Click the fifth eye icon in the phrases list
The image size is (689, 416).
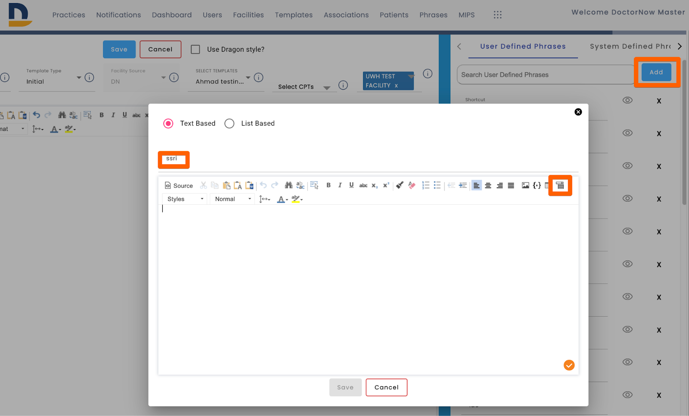628,231
